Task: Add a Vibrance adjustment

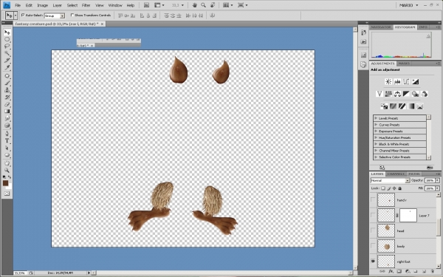Action: point(380,94)
